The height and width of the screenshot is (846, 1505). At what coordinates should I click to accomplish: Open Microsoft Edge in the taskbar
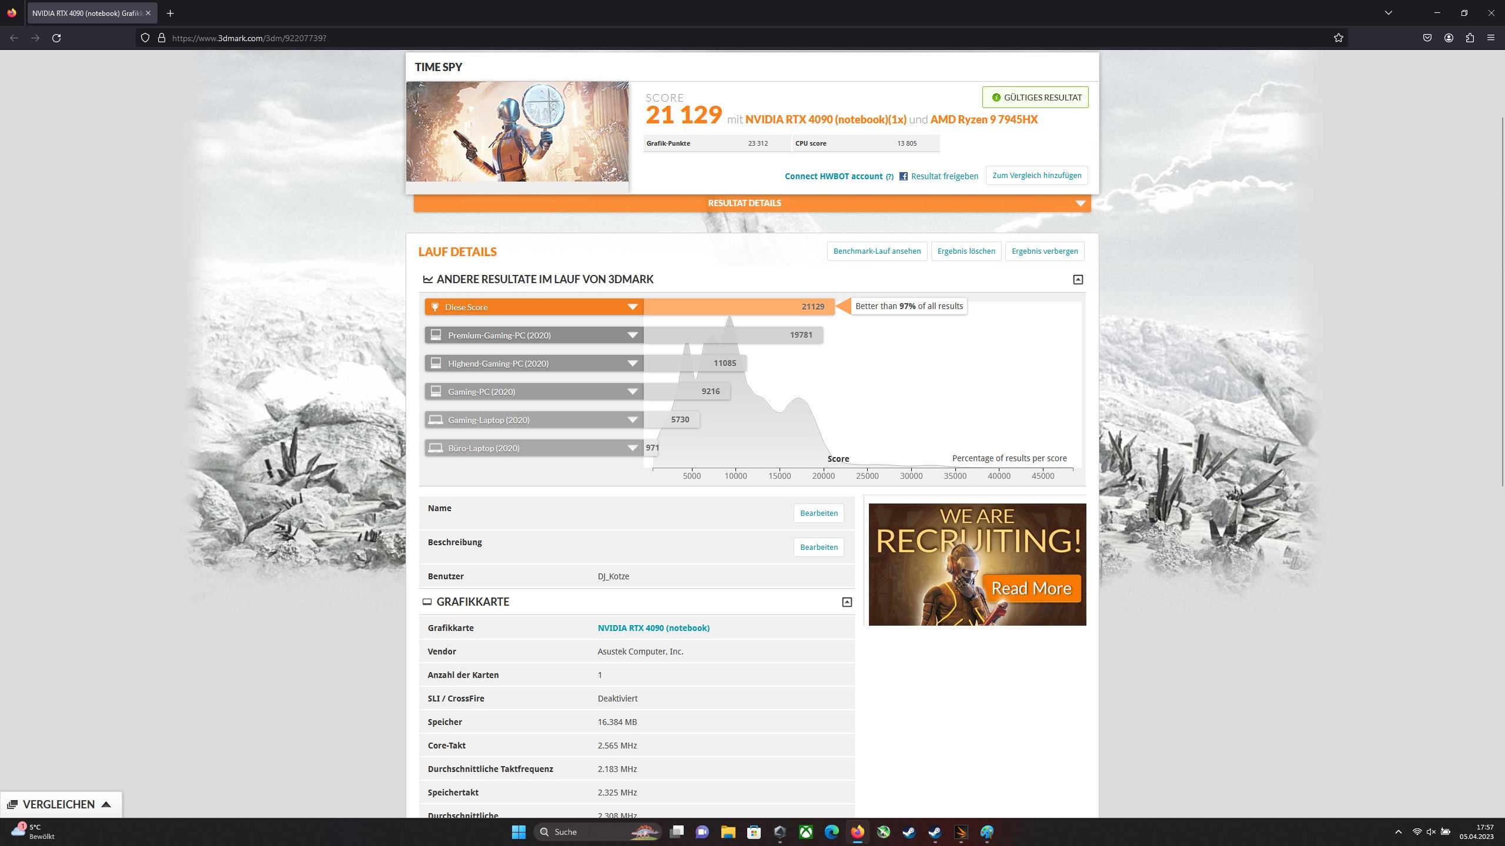[831, 832]
